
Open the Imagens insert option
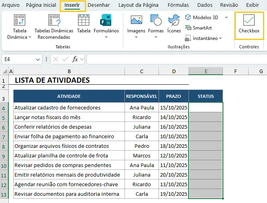[136, 20]
